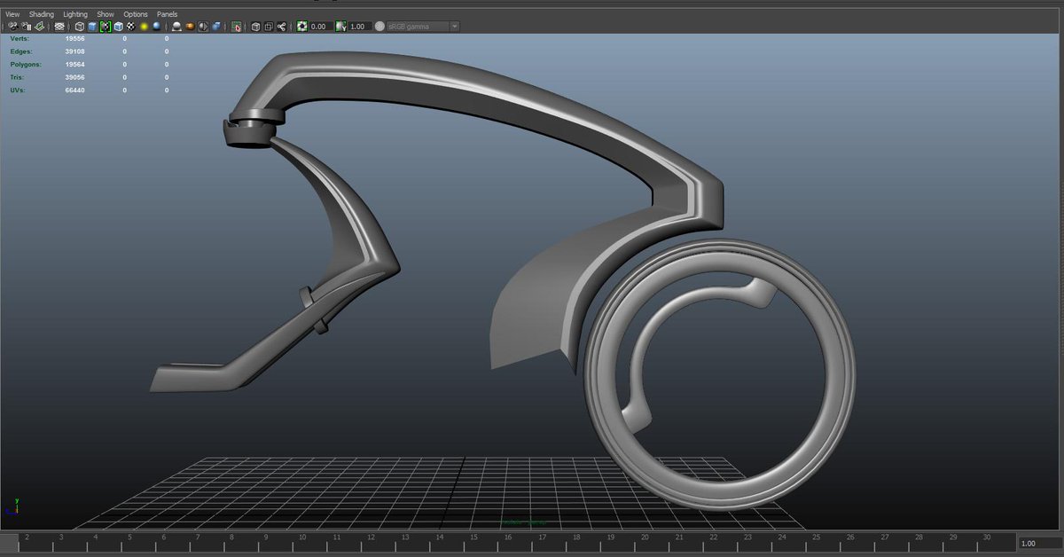Select the camera selection icon
Screen dimensions: 1064x557
point(12,27)
